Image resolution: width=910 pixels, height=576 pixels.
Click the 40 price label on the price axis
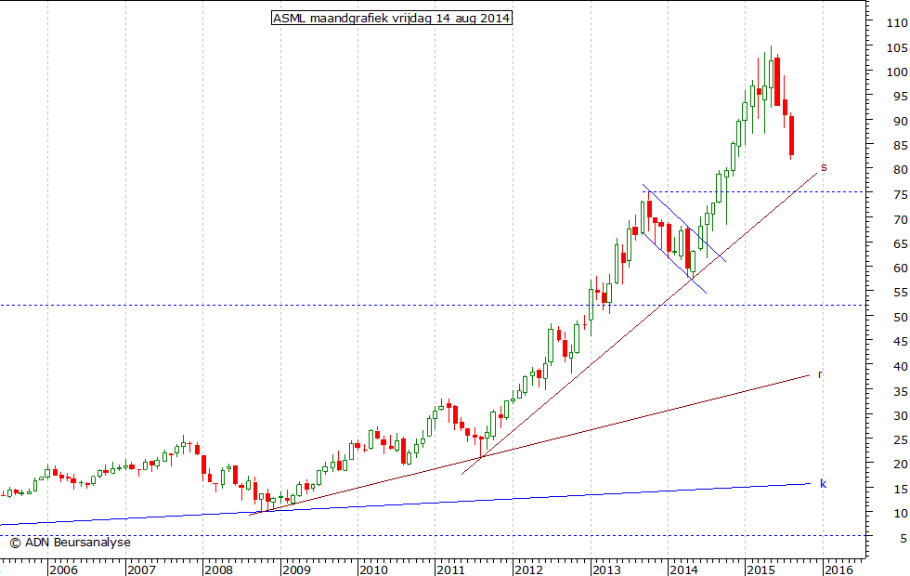(901, 367)
